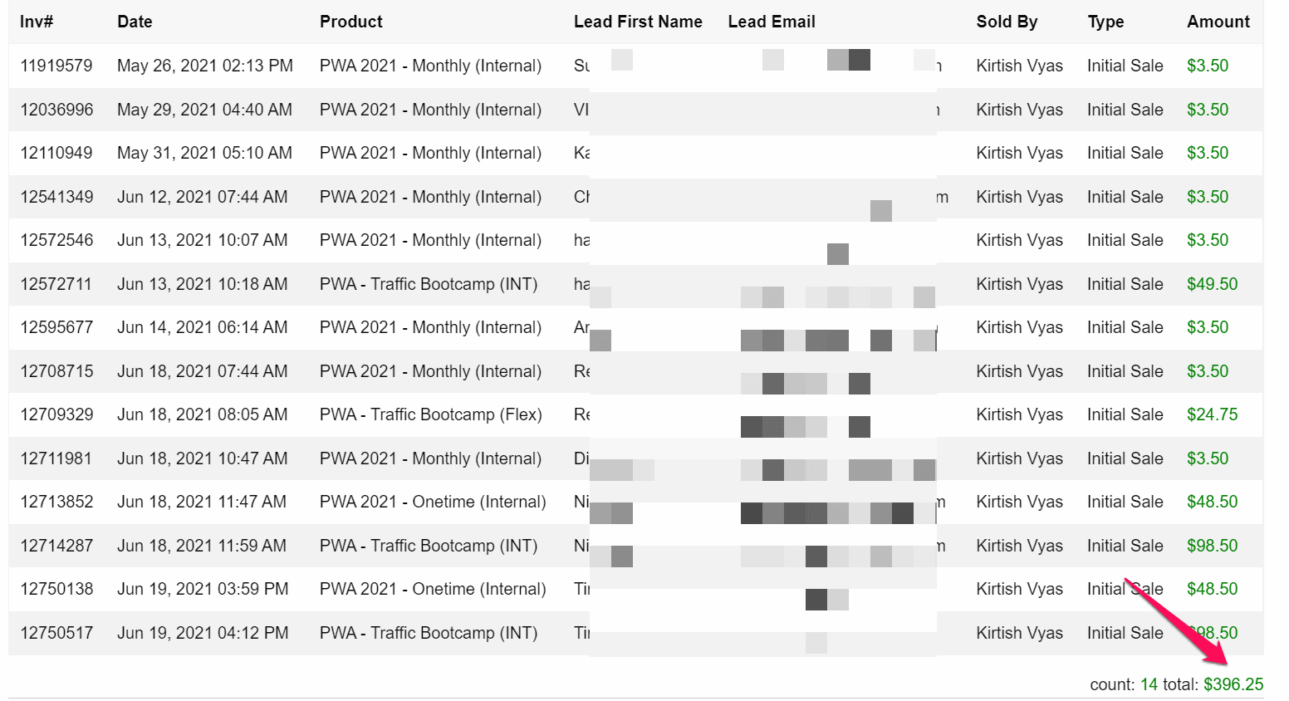This screenshot has width=1289, height=701.
Task: Click the Jun 12, 2021 07:44 AM date
Action: pos(203,197)
